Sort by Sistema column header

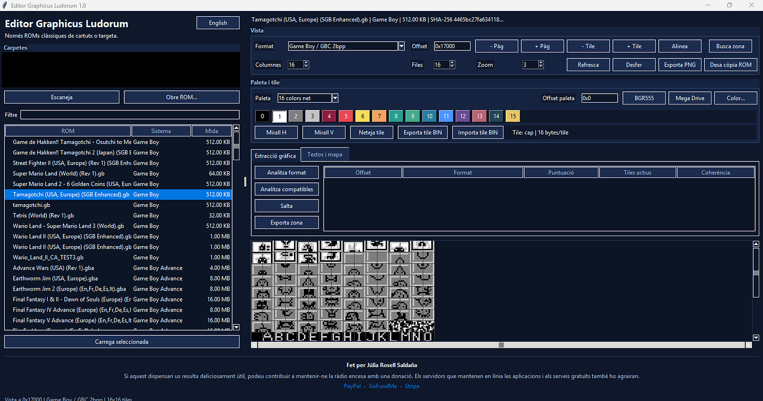tap(161, 131)
